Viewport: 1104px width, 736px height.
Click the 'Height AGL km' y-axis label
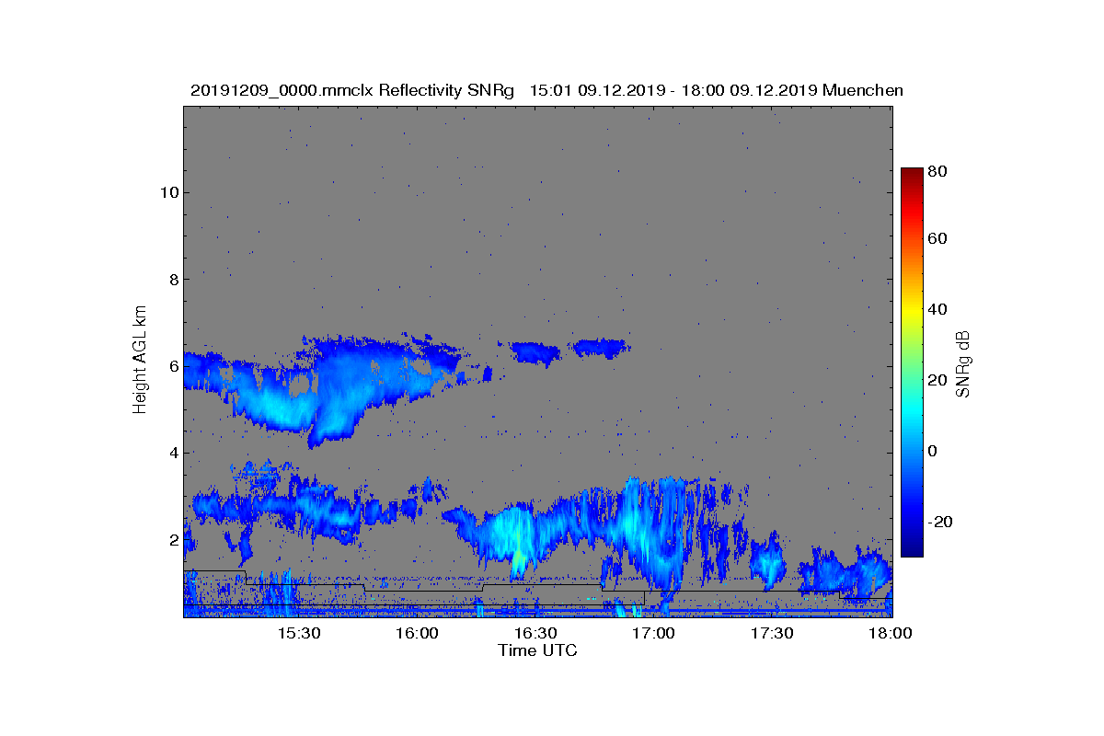[140, 362]
